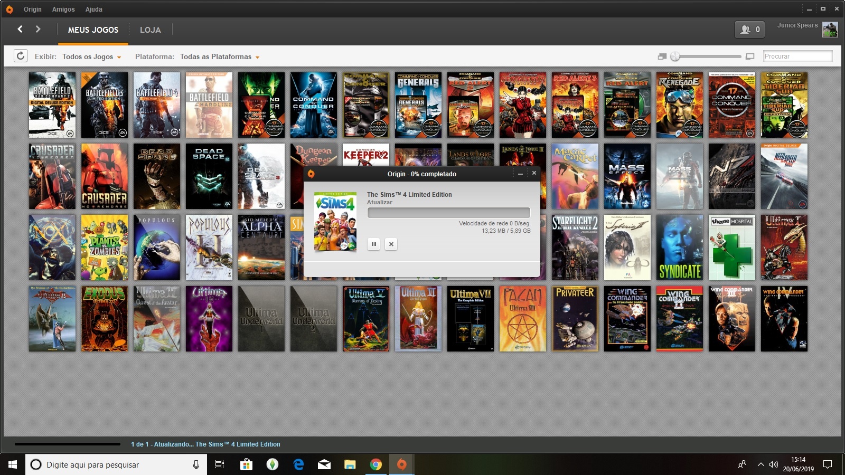Open the notification center
Screen dimensions: 845x475
pos(828,464)
